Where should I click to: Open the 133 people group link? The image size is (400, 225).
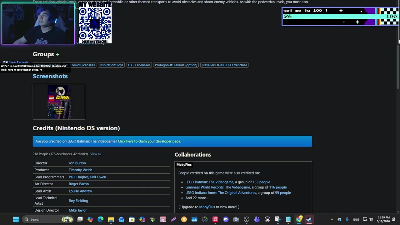click(x=261, y=182)
